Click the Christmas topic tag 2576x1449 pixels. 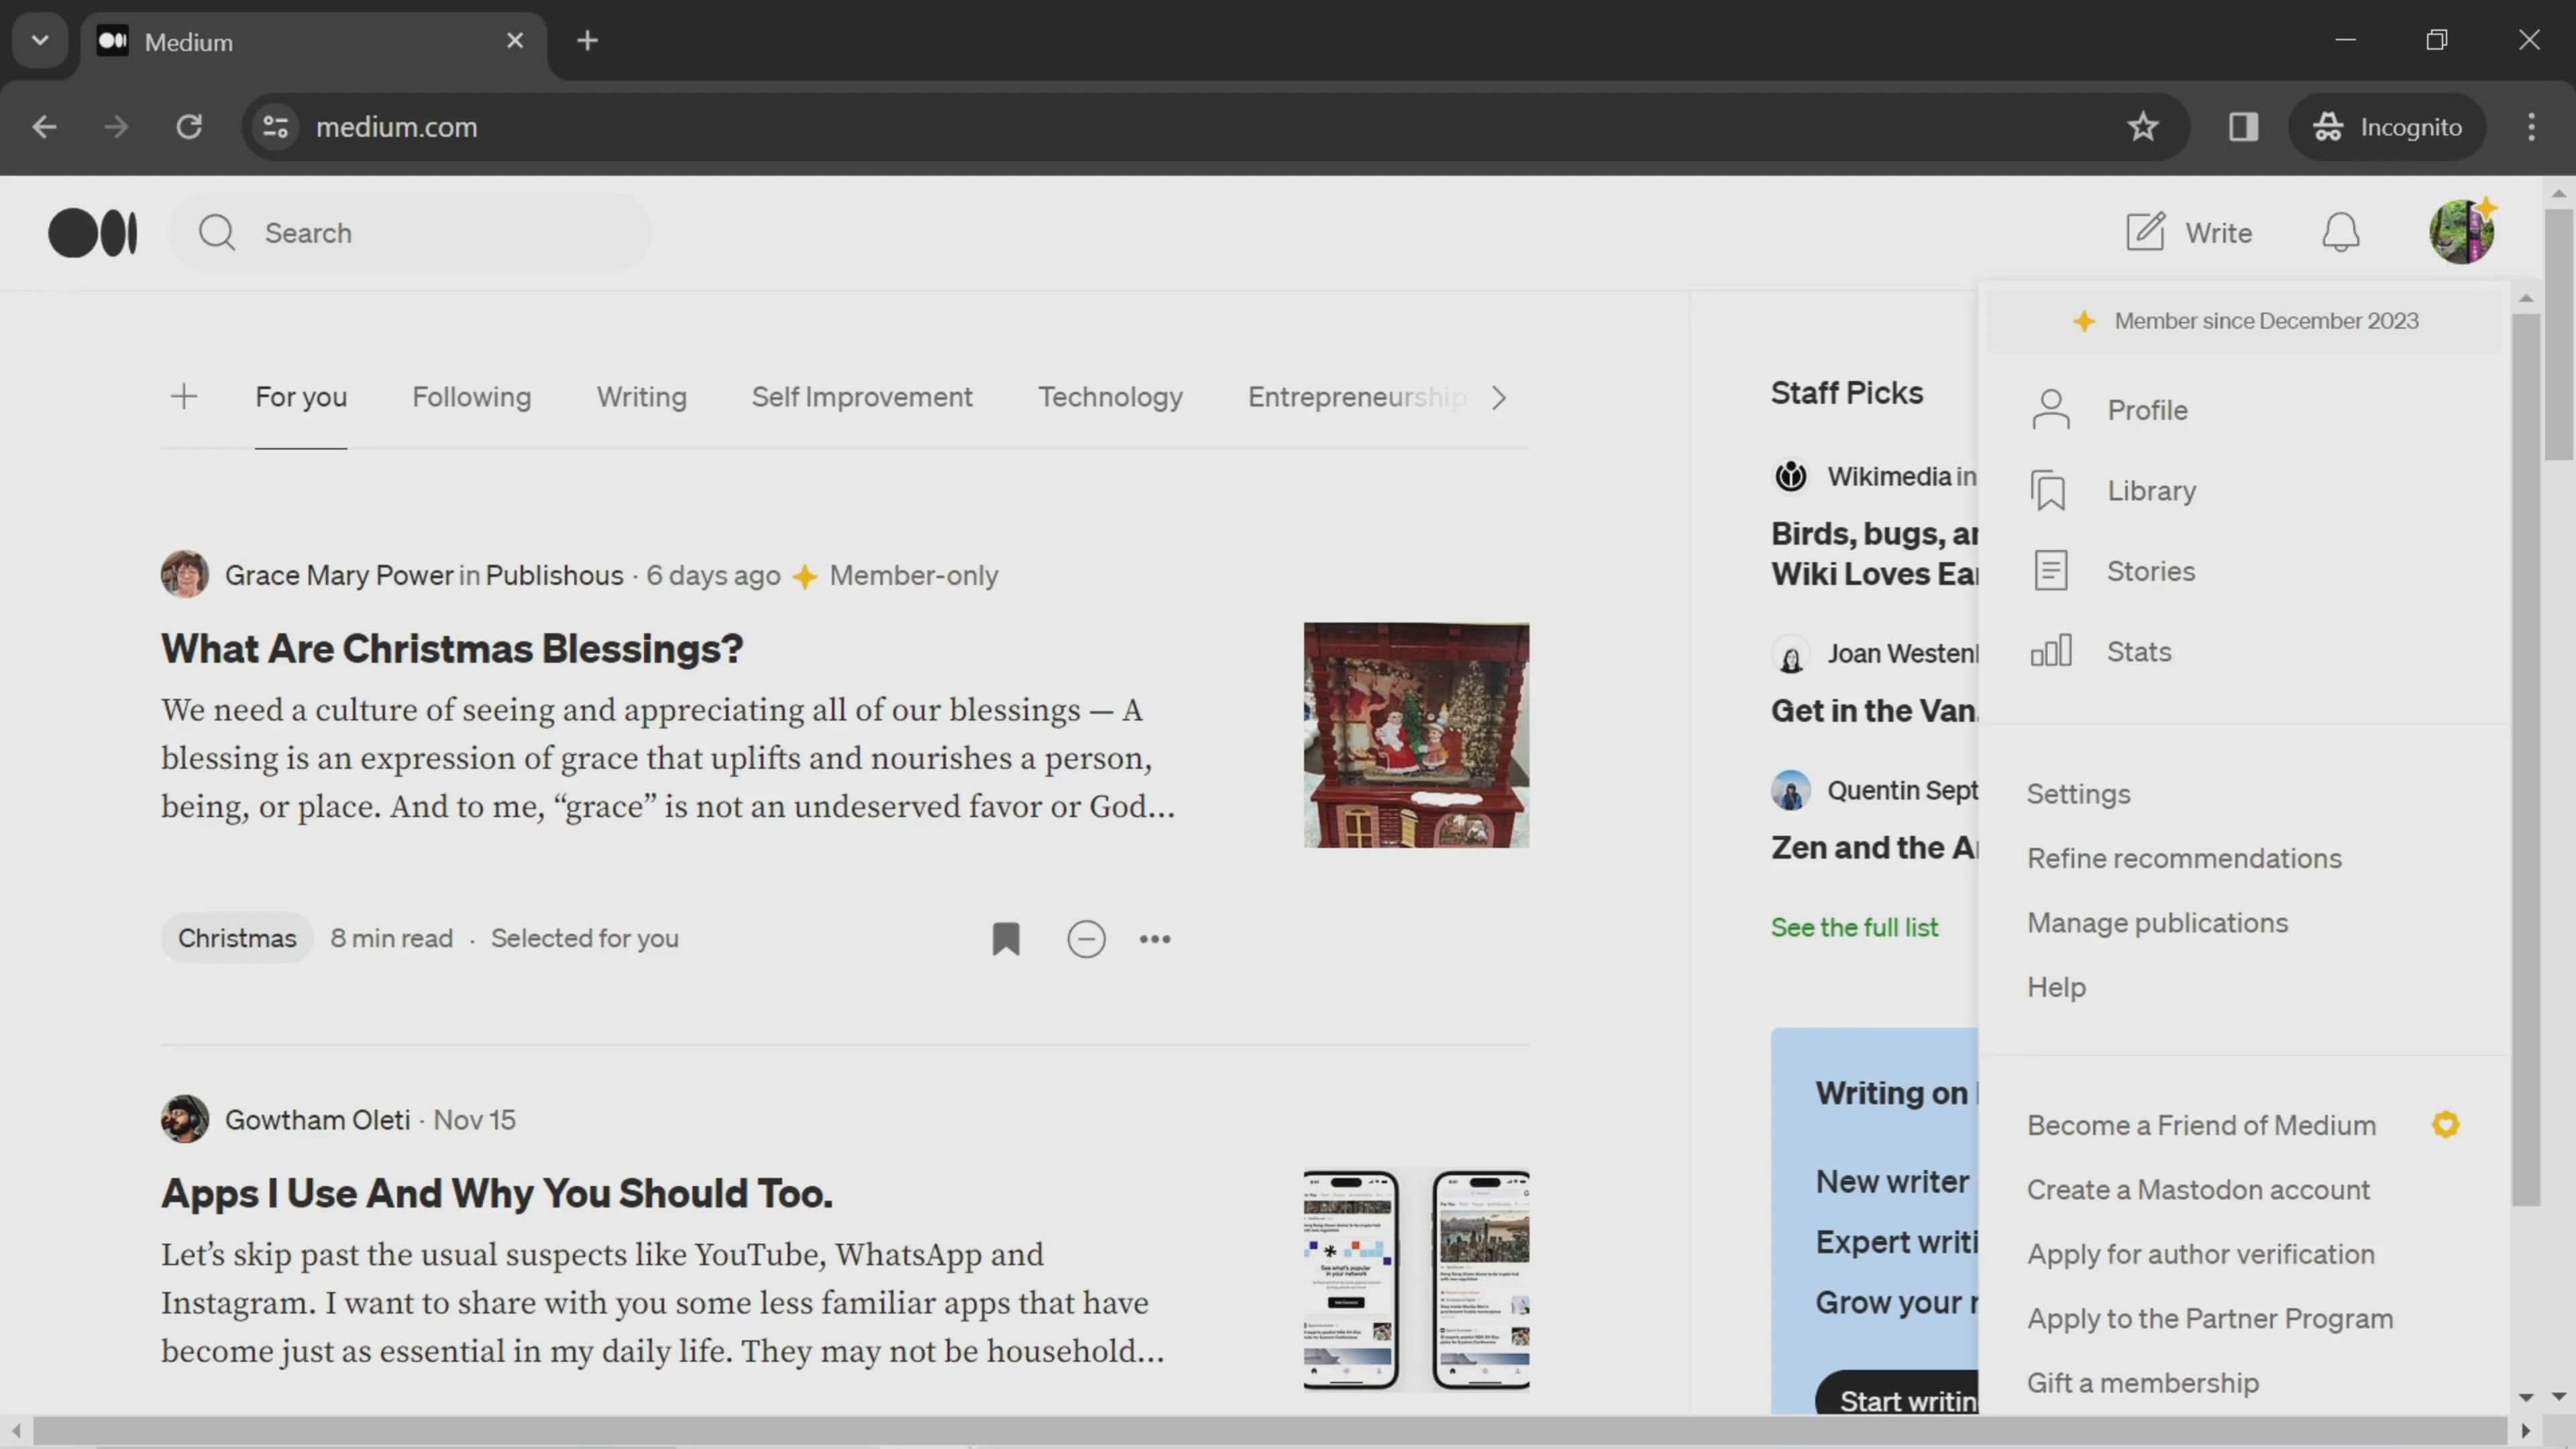(x=237, y=938)
